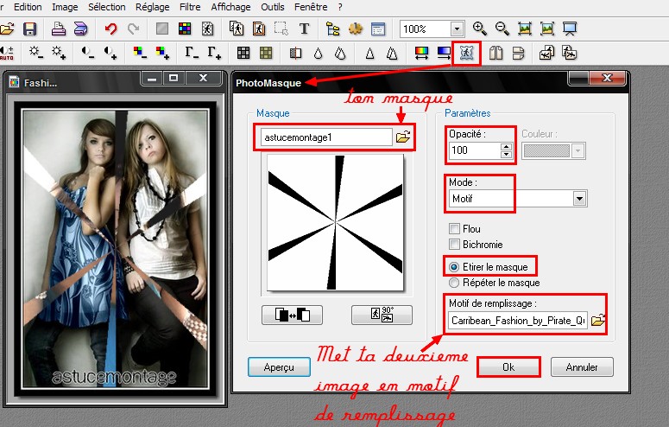Enable the Flou checkbox
The image size is (669, 427).
click(x=454, y=229)
